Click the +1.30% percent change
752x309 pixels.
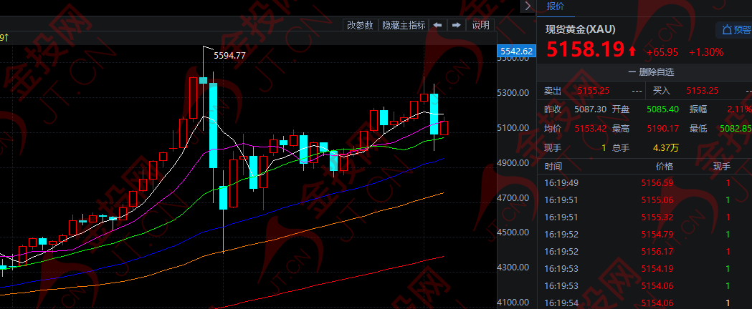click(x=706, y=52)
